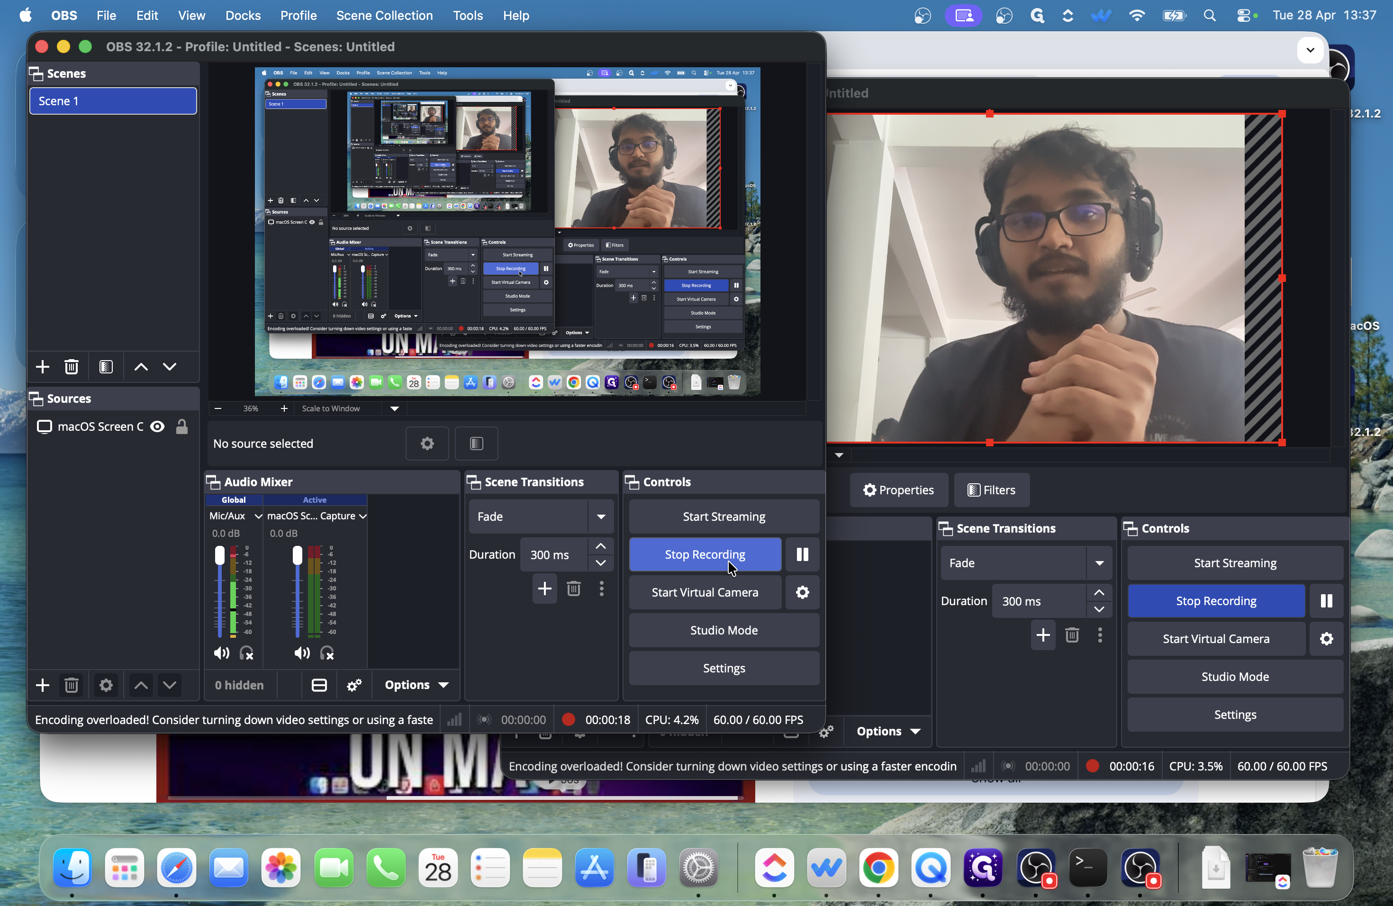
Task: Open Virtual Camera settings gear in the front window
Action: pyautogui.click(x=803, y=592)
